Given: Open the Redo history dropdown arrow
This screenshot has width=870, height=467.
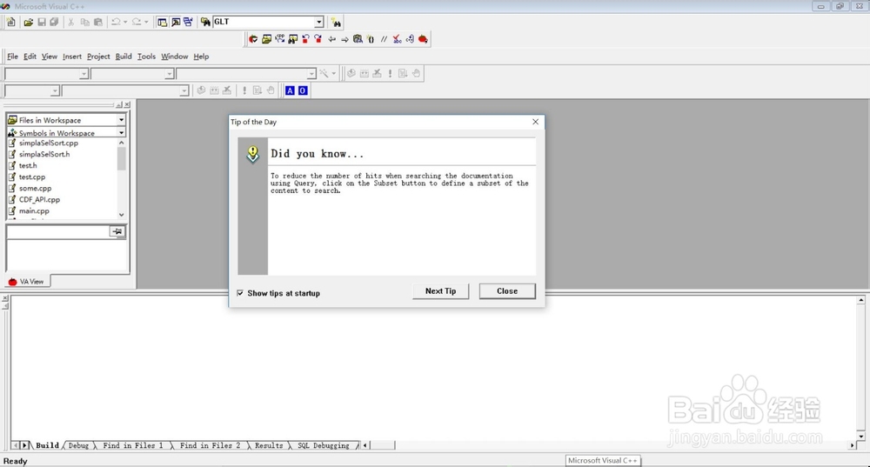Looking at the screenshot, I should point(146,23).
